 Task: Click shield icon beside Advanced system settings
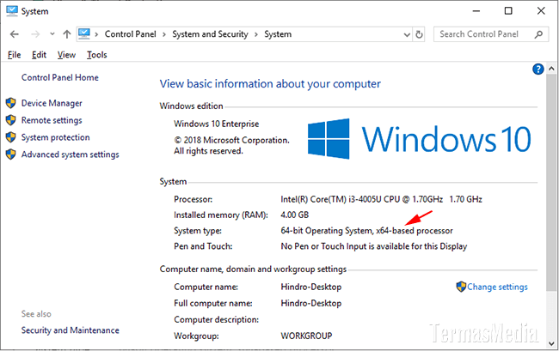point(10,154)
